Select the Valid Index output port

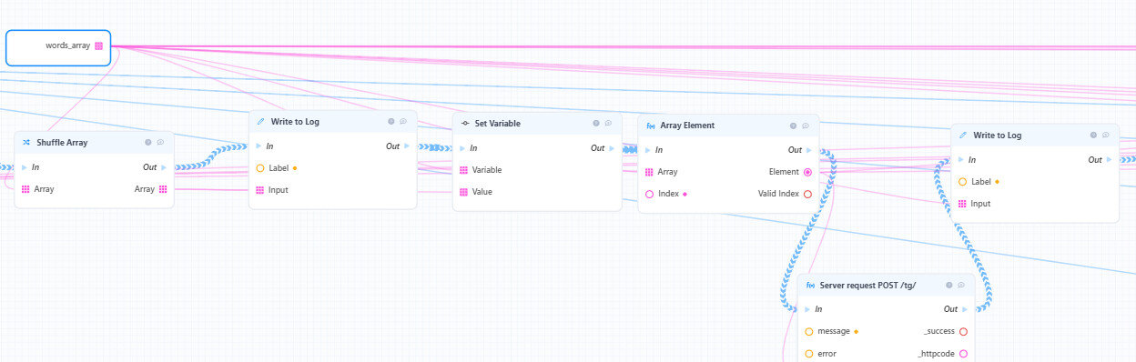807,194
